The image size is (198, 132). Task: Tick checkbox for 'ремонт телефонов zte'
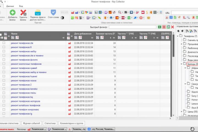coord(4,43)
